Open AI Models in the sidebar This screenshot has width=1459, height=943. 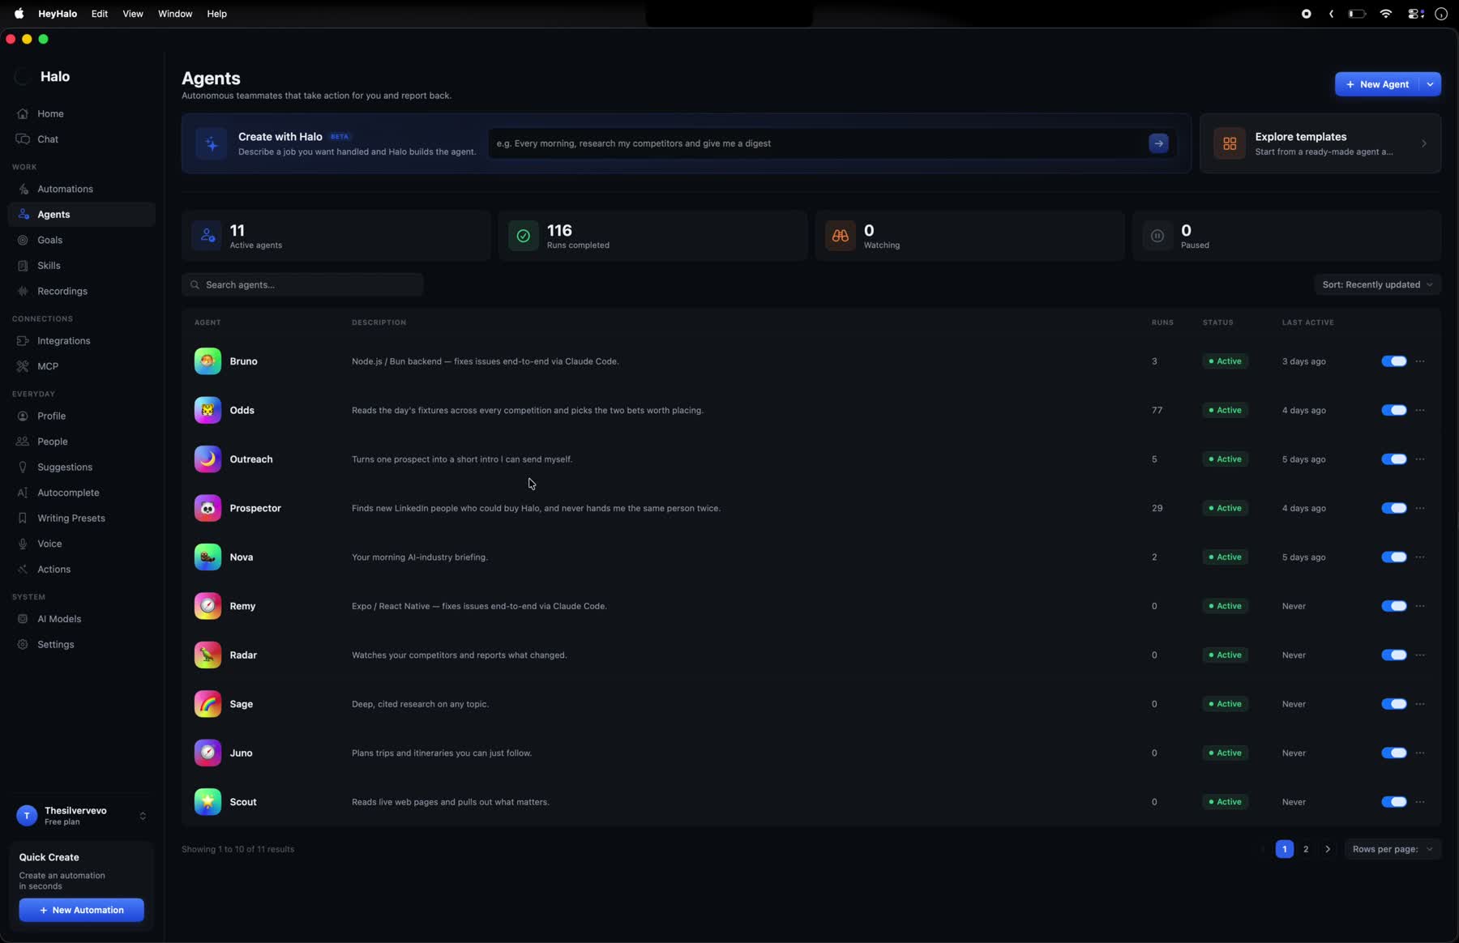[81, 619]
